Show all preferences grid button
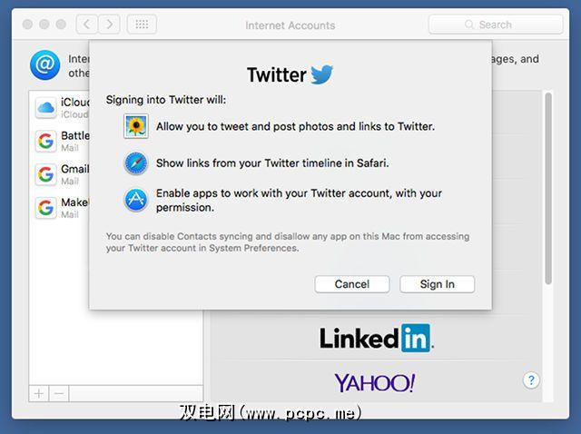581x434 pixels. [142, 25]
